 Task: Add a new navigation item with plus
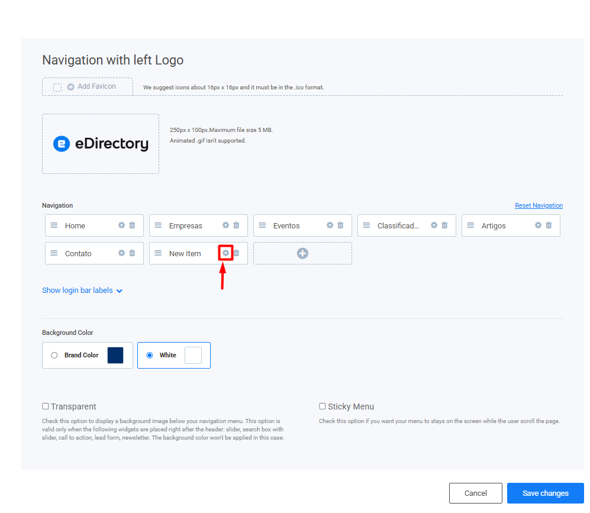click(x=302, y=253)
